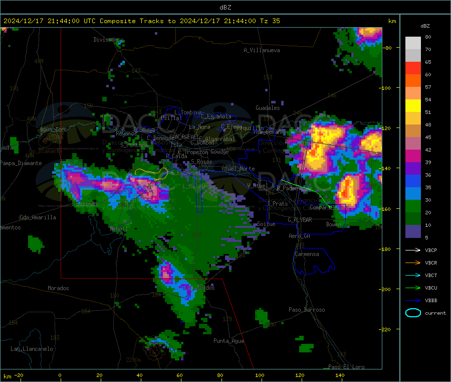Click the Punta_Agua place label
Image resolution: width=451 pixels, height=382 pixels.
point(229,341)
